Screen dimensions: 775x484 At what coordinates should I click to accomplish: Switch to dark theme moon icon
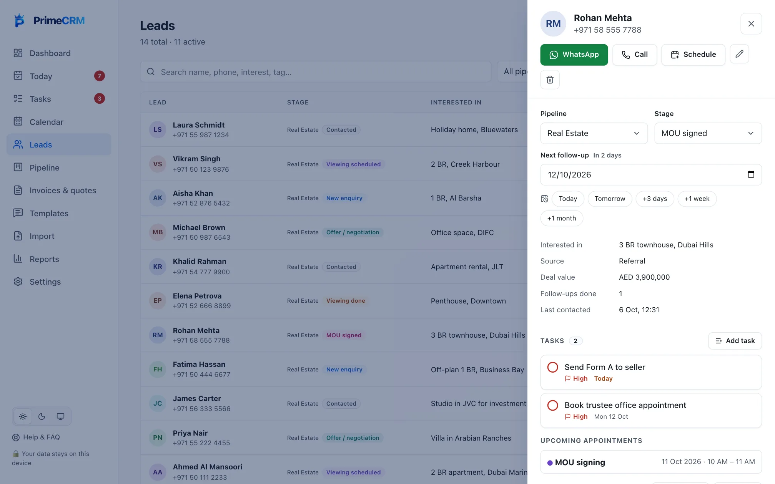click(x=42, y=416)
